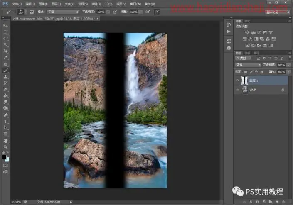This screenshot has height=205, width=293.
Task: Click the 图层 1 layer thumbnail
Action: [245, 81]
